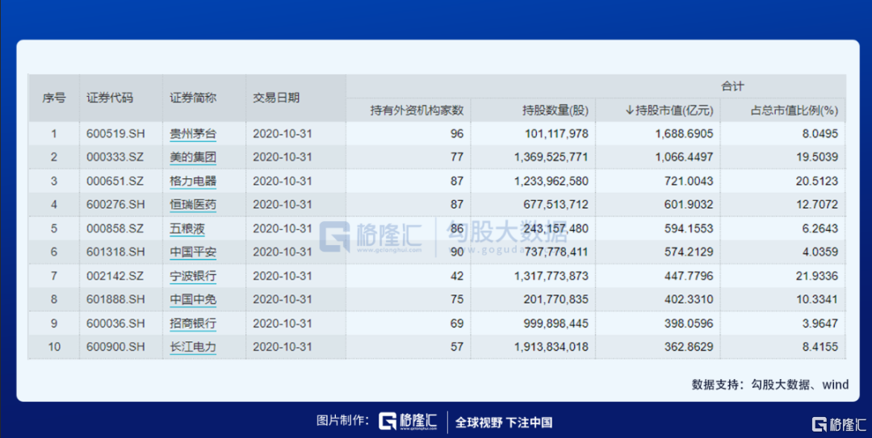This screenshot has width=872, height=438.
Task: Click the 证券代码 column header
Action: pos(110,98)
